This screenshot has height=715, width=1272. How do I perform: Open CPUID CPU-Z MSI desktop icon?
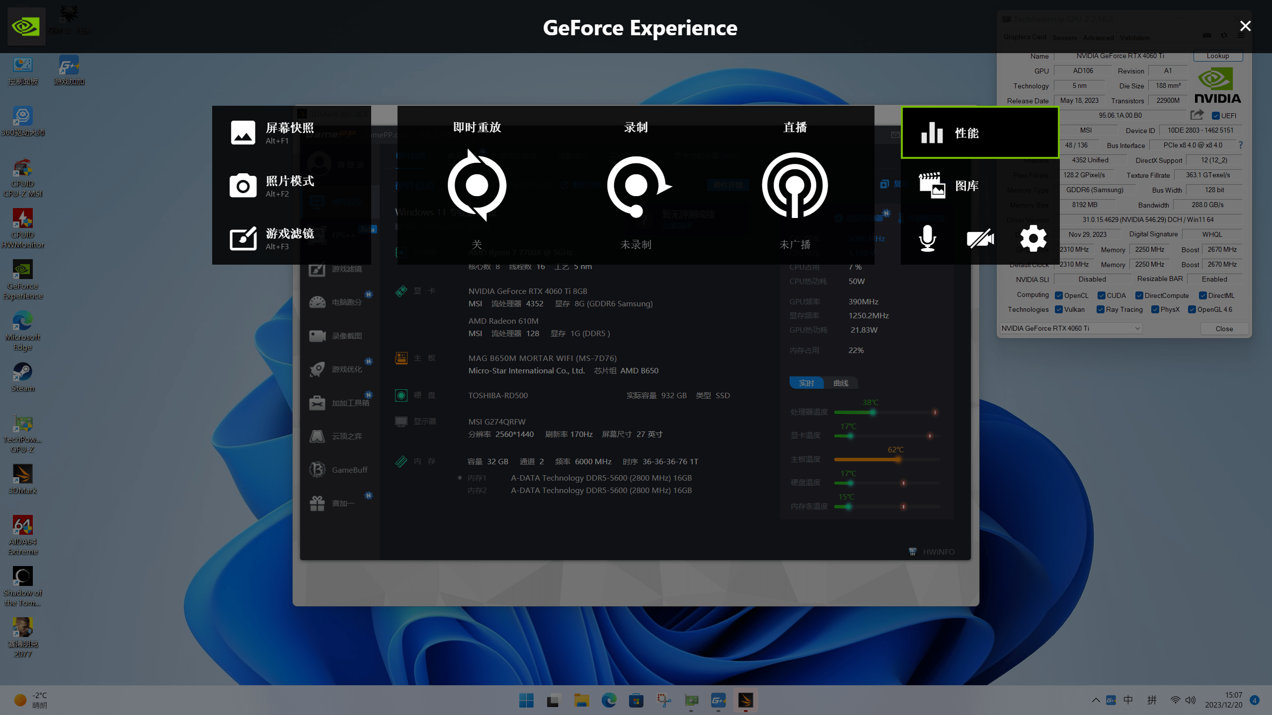(23, 177)
